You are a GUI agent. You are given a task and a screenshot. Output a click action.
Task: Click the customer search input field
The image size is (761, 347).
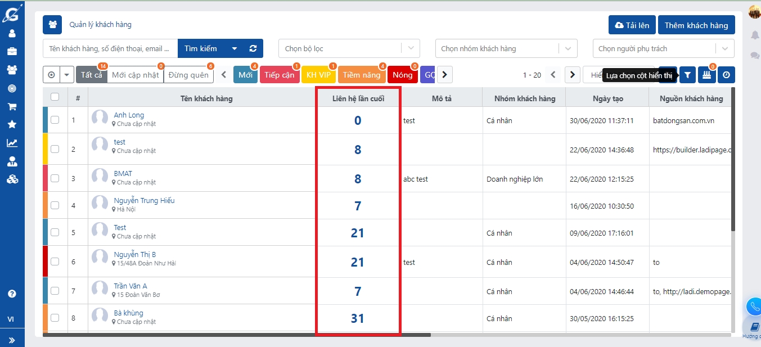[x=110, y=48]
